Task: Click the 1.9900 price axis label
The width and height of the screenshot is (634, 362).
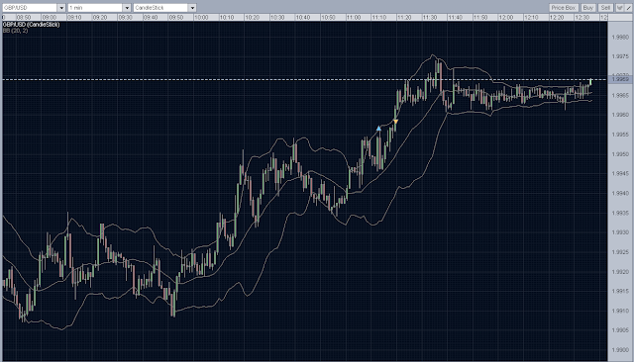Action: pyautogui.click(x=620, y=350)
